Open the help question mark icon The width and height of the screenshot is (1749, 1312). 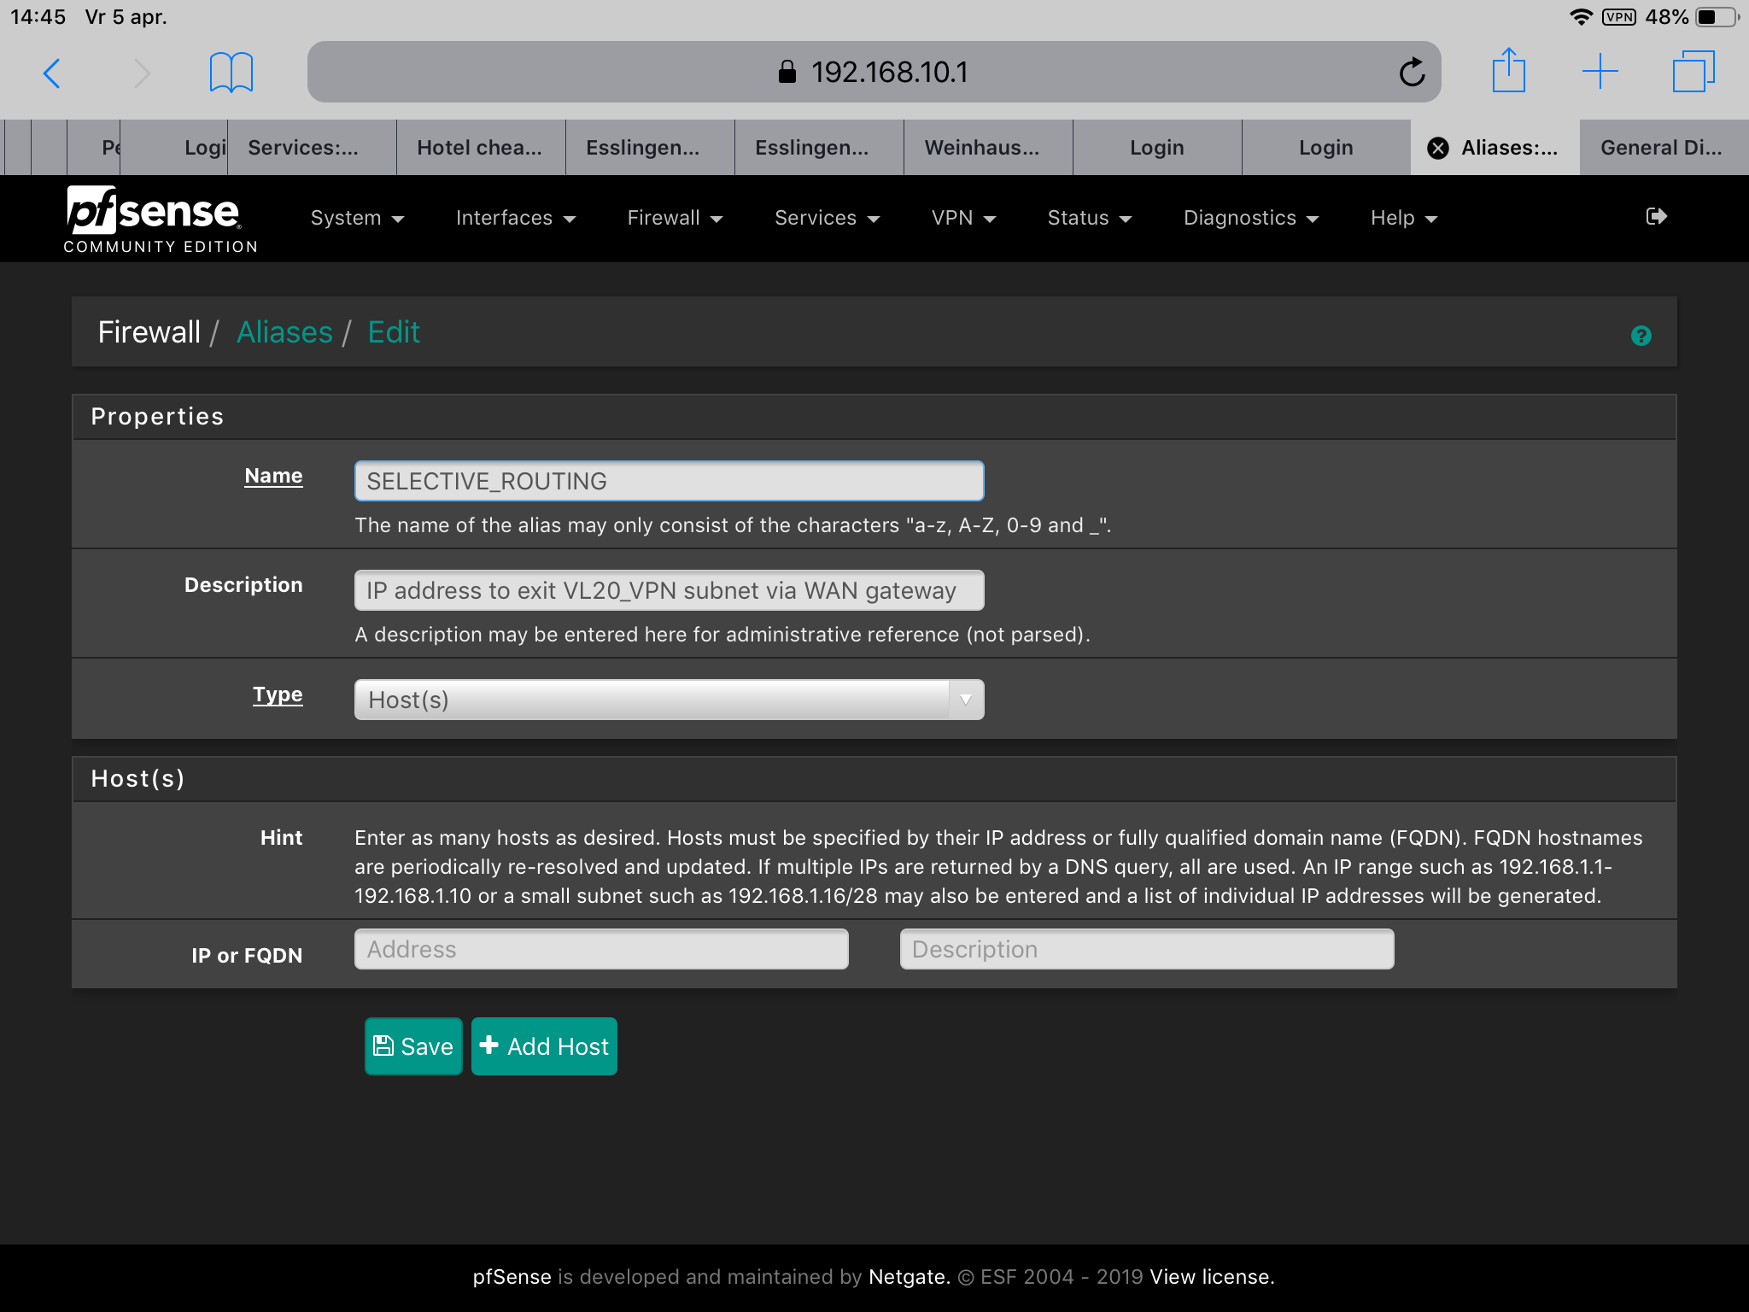[x=1641, y=336]
